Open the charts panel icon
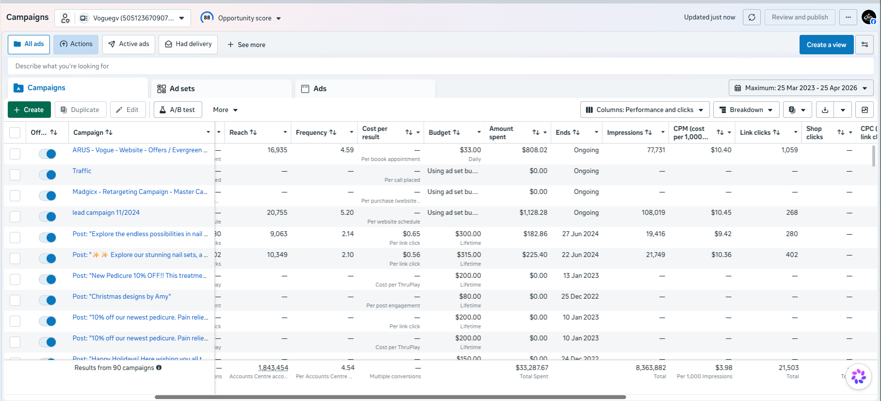The height and width of the screenshot is (401, 881). (865, 110)
